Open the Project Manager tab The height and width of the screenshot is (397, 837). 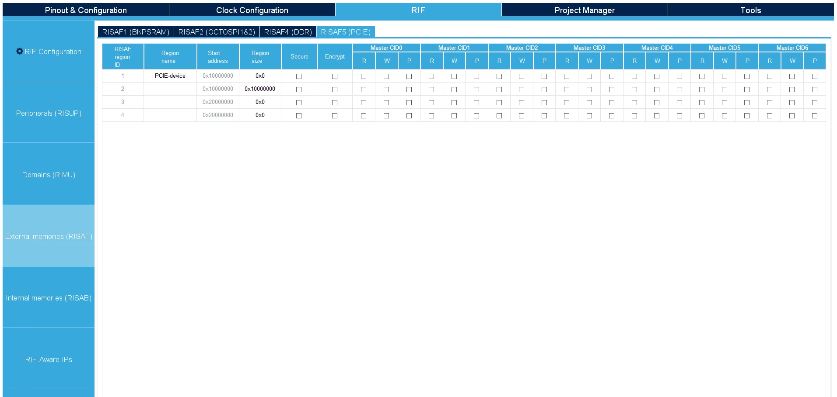pos(585,10)
